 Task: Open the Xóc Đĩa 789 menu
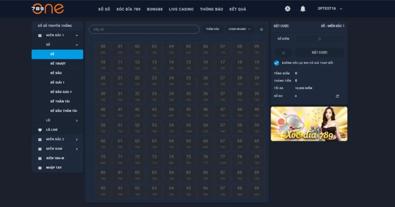pos(128,9)
